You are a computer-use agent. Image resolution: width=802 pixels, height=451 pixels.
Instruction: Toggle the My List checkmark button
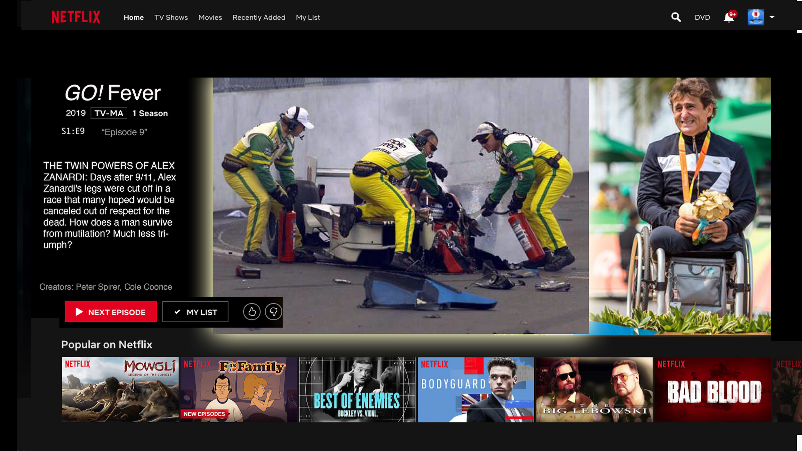pyautogui.click(x=195, y=312)
